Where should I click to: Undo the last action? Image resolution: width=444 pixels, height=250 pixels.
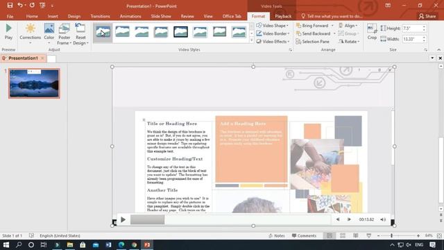click(x=20, y=5)
